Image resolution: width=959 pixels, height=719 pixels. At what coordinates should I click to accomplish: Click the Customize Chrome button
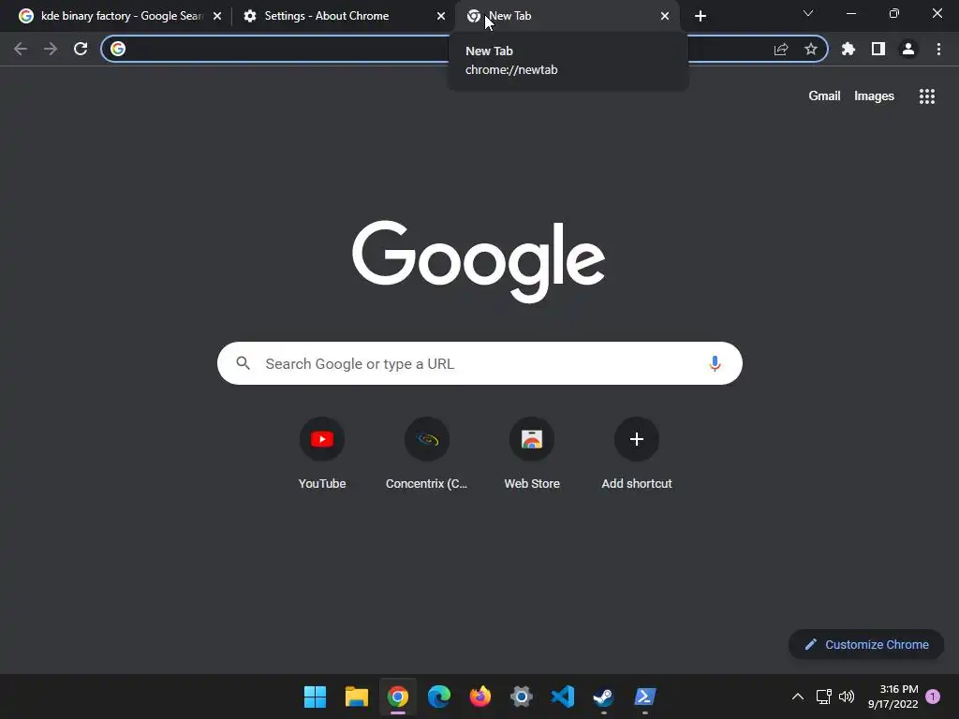tap(866, 644)
